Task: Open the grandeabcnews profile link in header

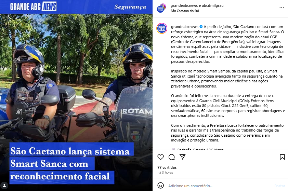Action: (184, 5)
